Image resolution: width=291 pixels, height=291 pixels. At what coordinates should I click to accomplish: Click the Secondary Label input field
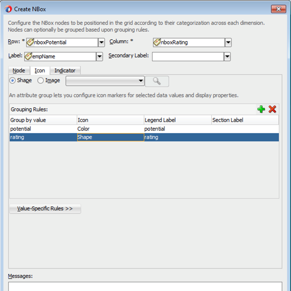click(x=188, y=56)
